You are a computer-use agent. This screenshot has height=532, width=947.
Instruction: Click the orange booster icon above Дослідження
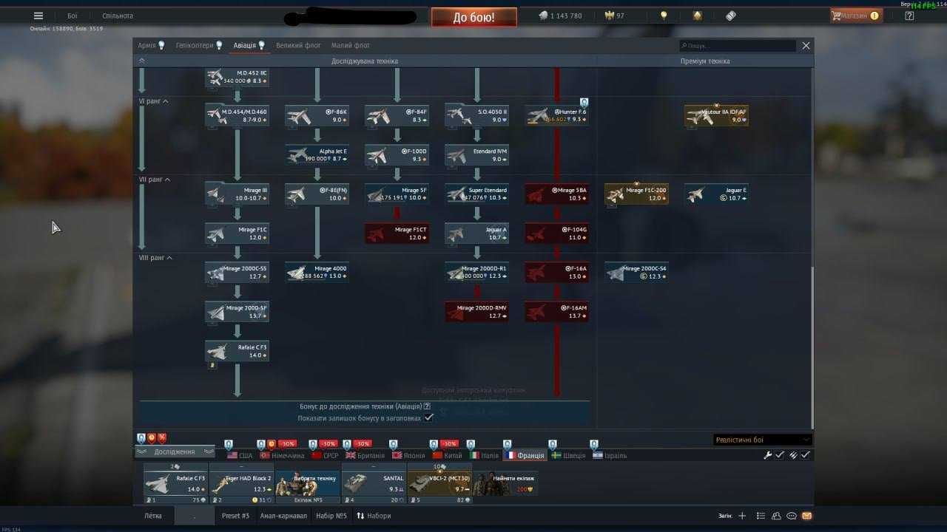point(152,438)
